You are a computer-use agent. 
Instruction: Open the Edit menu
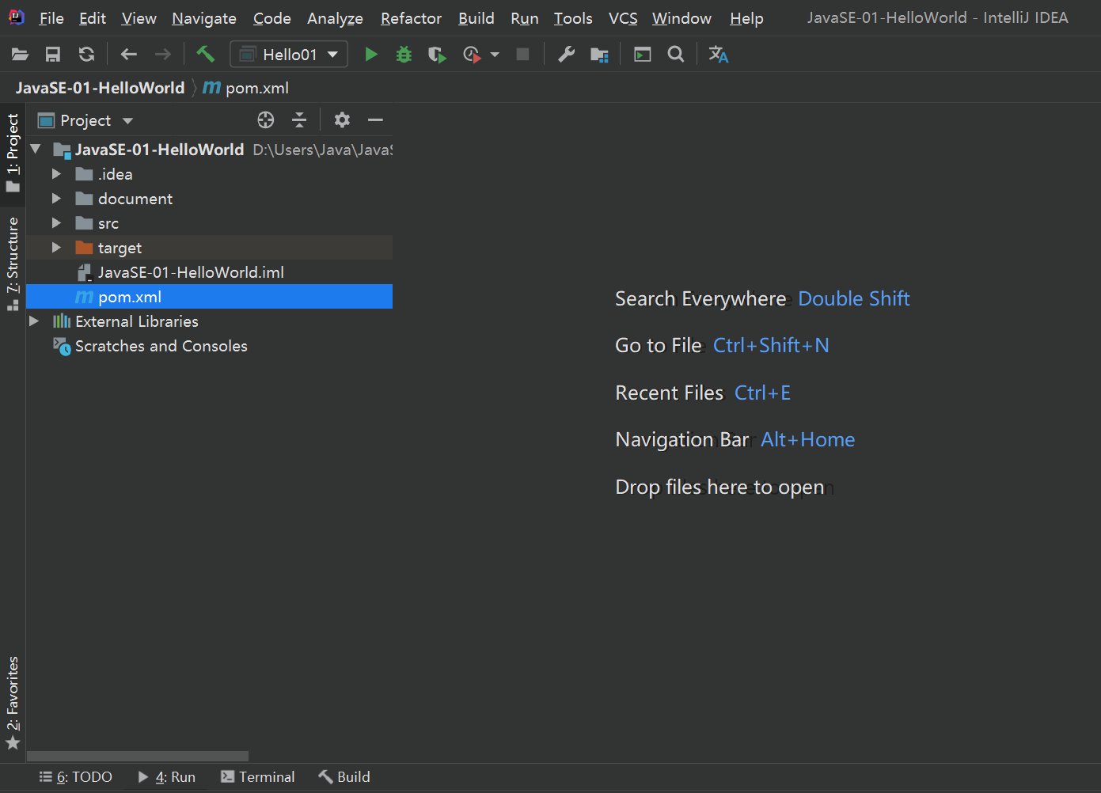tap(93, 18)
